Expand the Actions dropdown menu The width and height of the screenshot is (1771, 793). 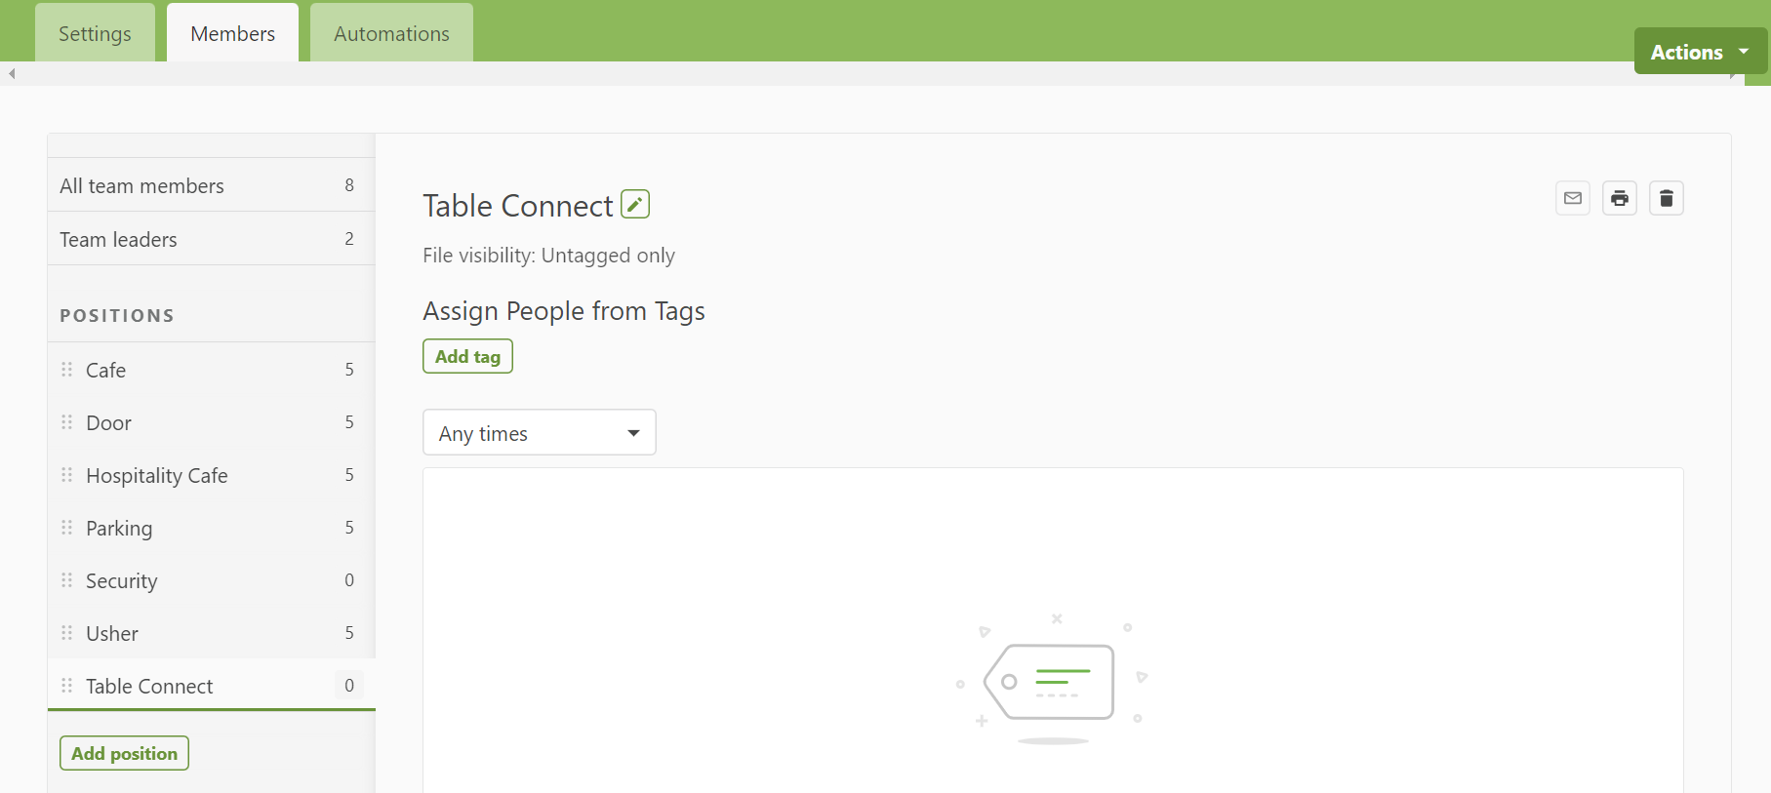pyautogui.click(x=1699, y=52)
